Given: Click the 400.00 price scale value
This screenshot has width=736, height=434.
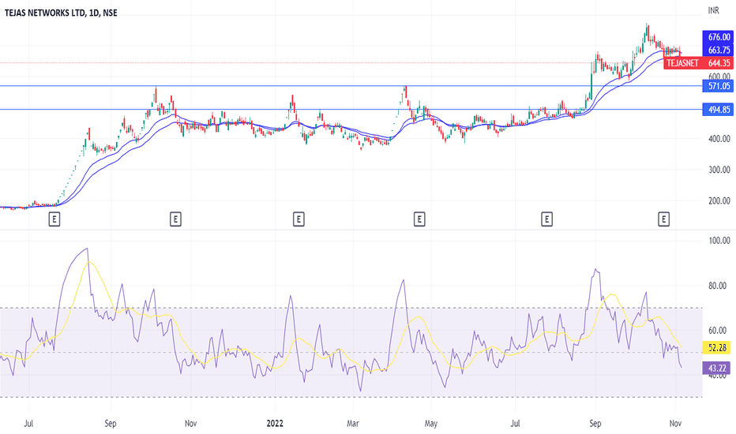Looking at the screenshot, I should [x=719, y=139].
